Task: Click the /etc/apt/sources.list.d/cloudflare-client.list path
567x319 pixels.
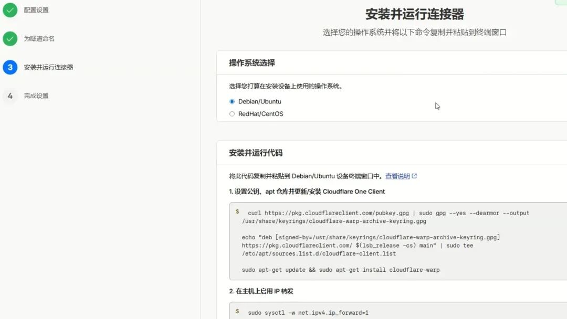Action: [x=319, y=253]
